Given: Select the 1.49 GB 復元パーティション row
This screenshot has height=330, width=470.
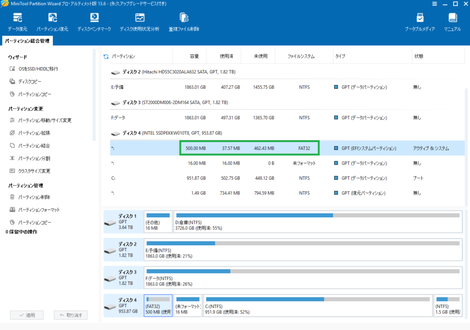Looking at the screenshot, I should click(x=287, y=193).
